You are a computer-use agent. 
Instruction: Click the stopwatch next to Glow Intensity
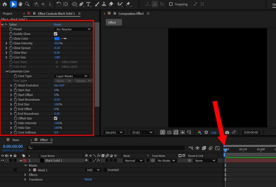click(x=11, y=43)
